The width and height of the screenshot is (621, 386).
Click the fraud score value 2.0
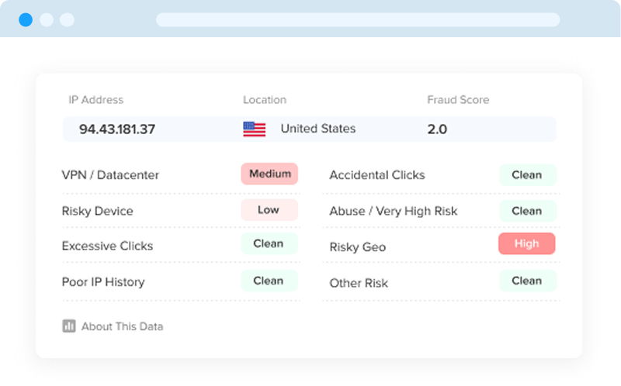tap(437, 129)
